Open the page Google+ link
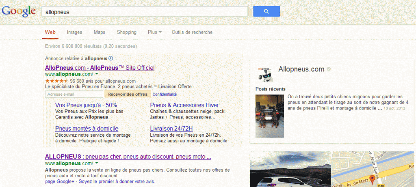Viewport: 416px width, 187px height. click(60, 182)
